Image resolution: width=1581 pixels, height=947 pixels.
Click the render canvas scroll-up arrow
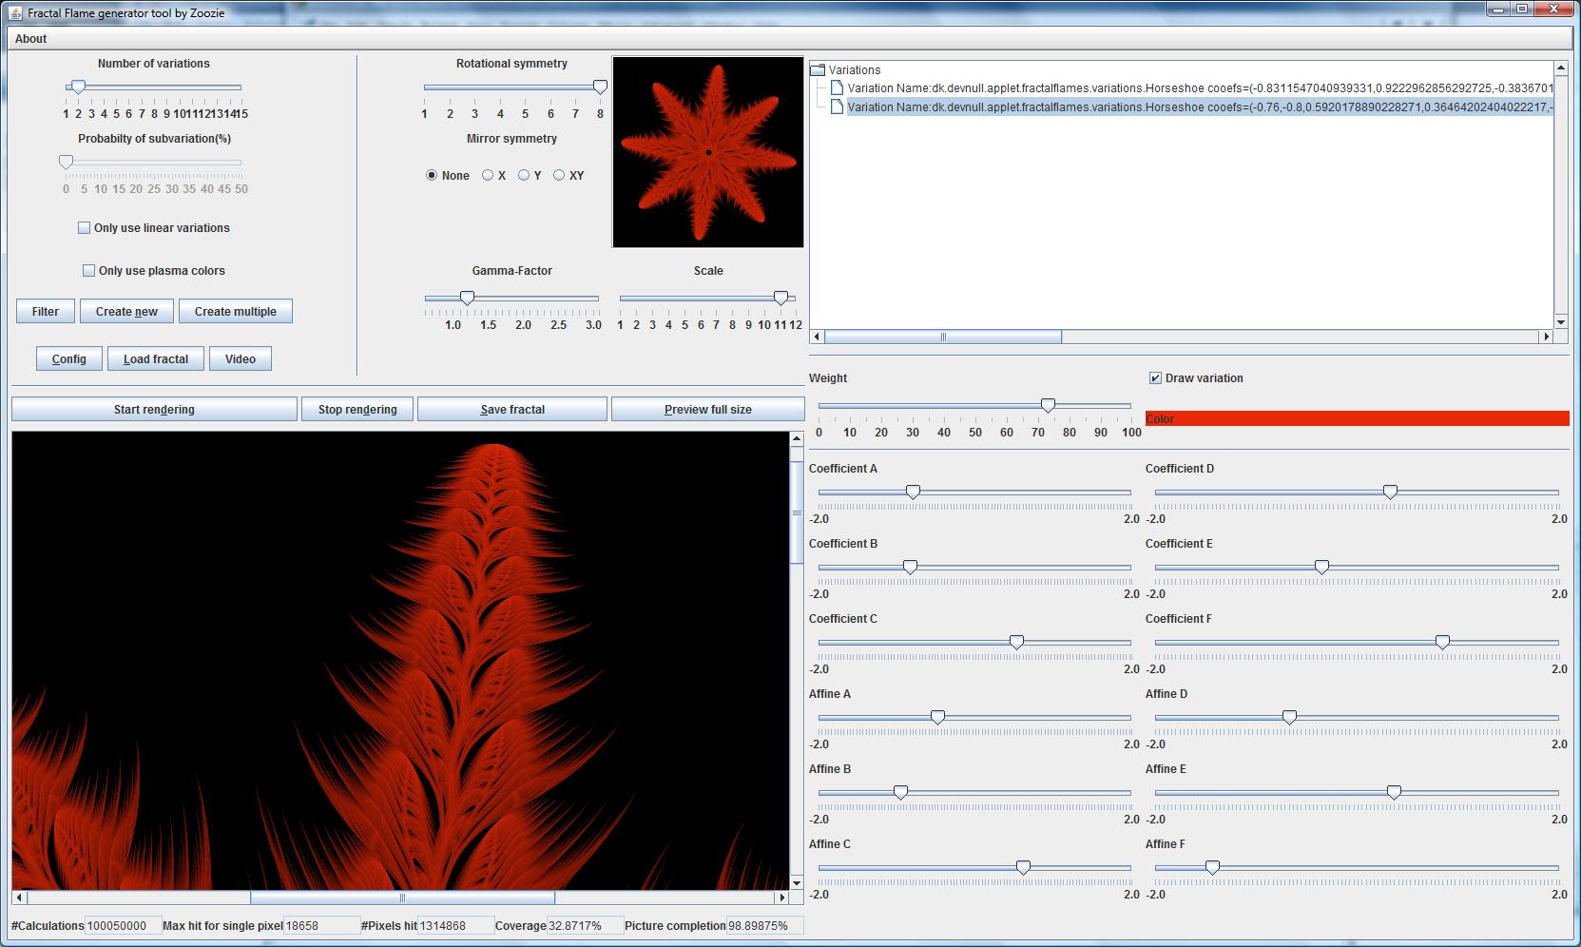797,439
